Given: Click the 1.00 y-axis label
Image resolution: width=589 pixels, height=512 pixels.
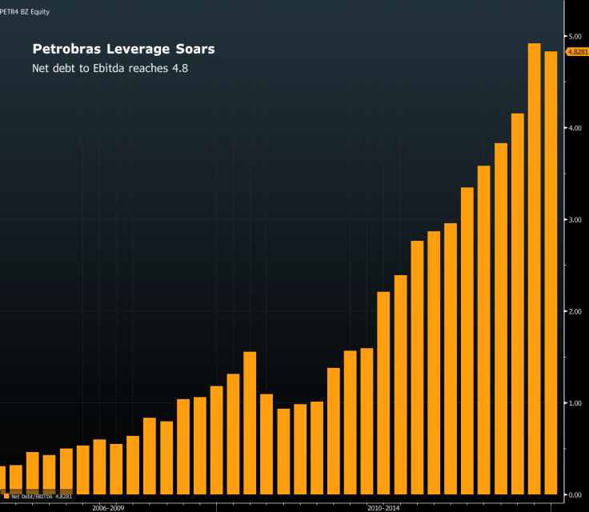Looking at the screenshot, I should pos(575,403).
